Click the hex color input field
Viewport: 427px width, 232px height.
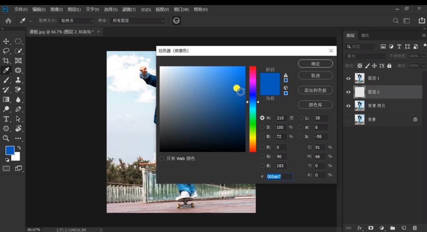click(x=279, y=177)
